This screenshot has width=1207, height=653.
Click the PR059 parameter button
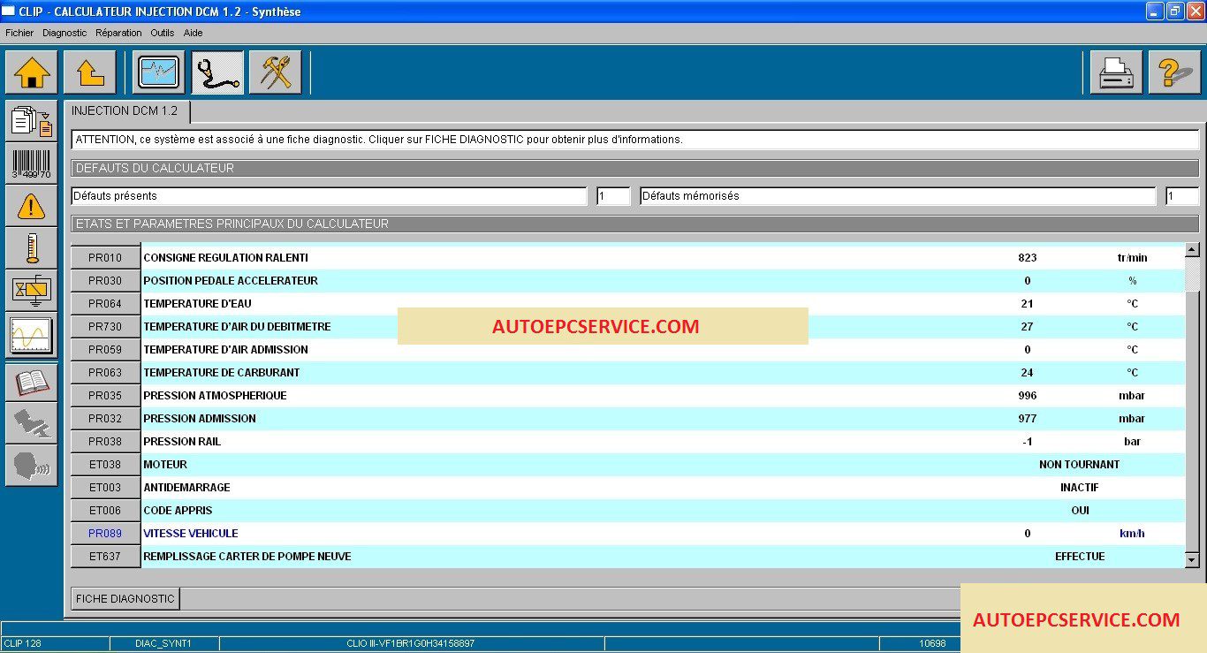(x=105, y=350)
